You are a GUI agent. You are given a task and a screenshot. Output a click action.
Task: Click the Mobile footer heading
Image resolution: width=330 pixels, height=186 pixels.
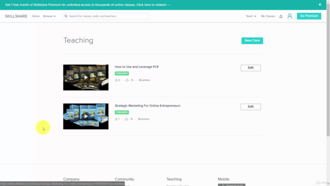coord(223,179)
